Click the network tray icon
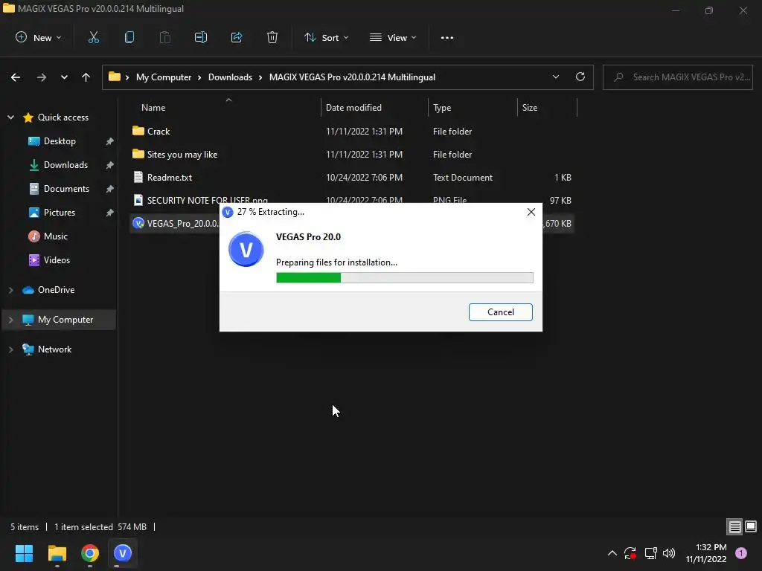Viewport: 762px width, 571px height. 650,553
